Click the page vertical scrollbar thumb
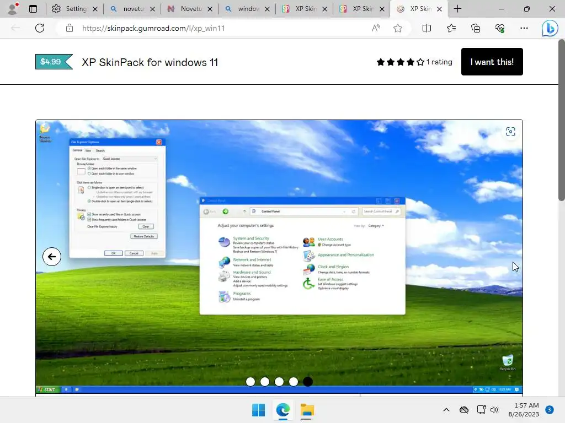 pyautogui.click(x=561, y=121)
